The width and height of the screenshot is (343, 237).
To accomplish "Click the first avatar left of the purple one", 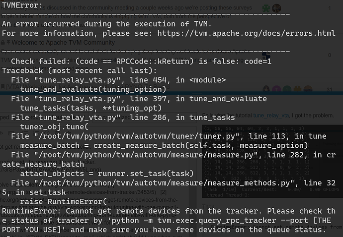I will (x=266, y=90).
